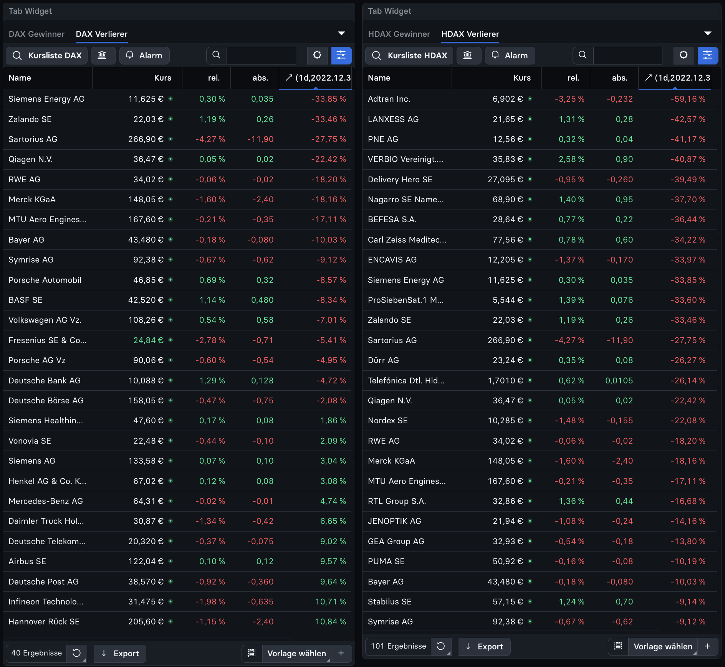The width and height of the screenshot is (725, 667).
Task: Click the status dot beside Adtran Inc. price
Action: [x=530, y=99]
